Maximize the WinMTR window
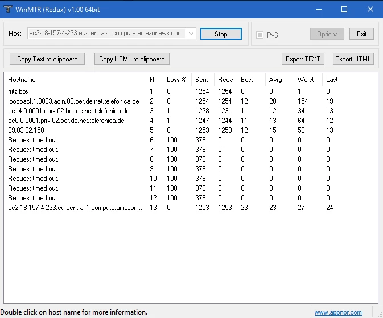 pos(344,9)
